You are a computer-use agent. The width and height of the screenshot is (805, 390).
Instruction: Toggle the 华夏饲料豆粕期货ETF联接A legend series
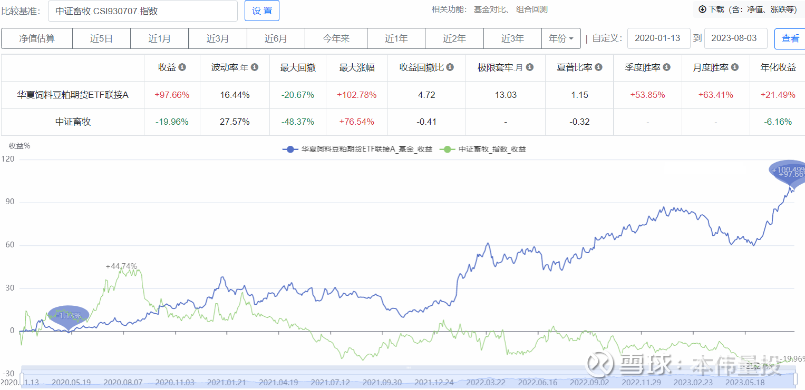point(357,149)
